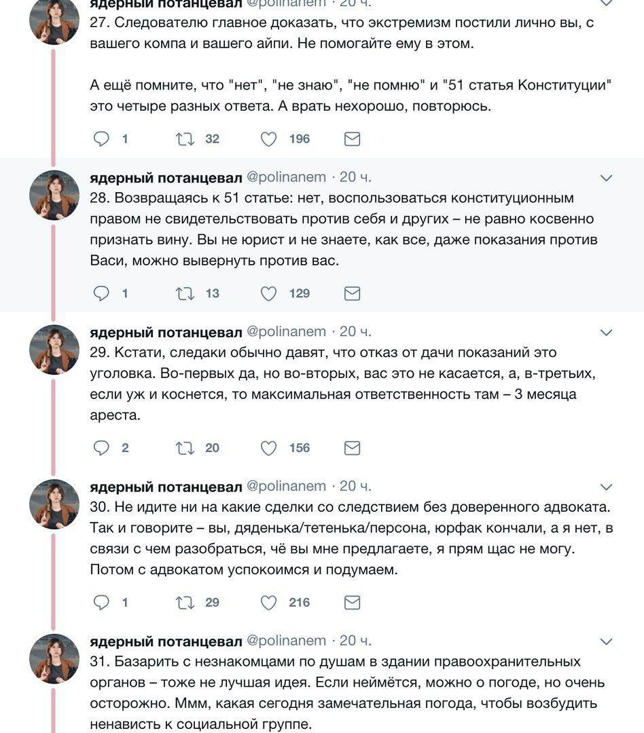Open the profile avatar beside tweet 28
644x733 pixels.
tap(54, 195)
